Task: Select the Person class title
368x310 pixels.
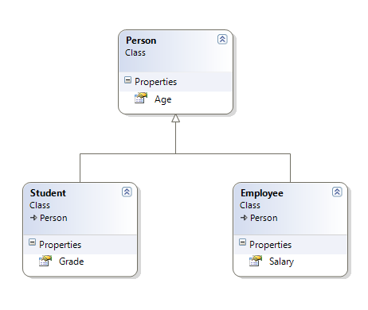Action: pyautogui.click(x=141, y=41)
